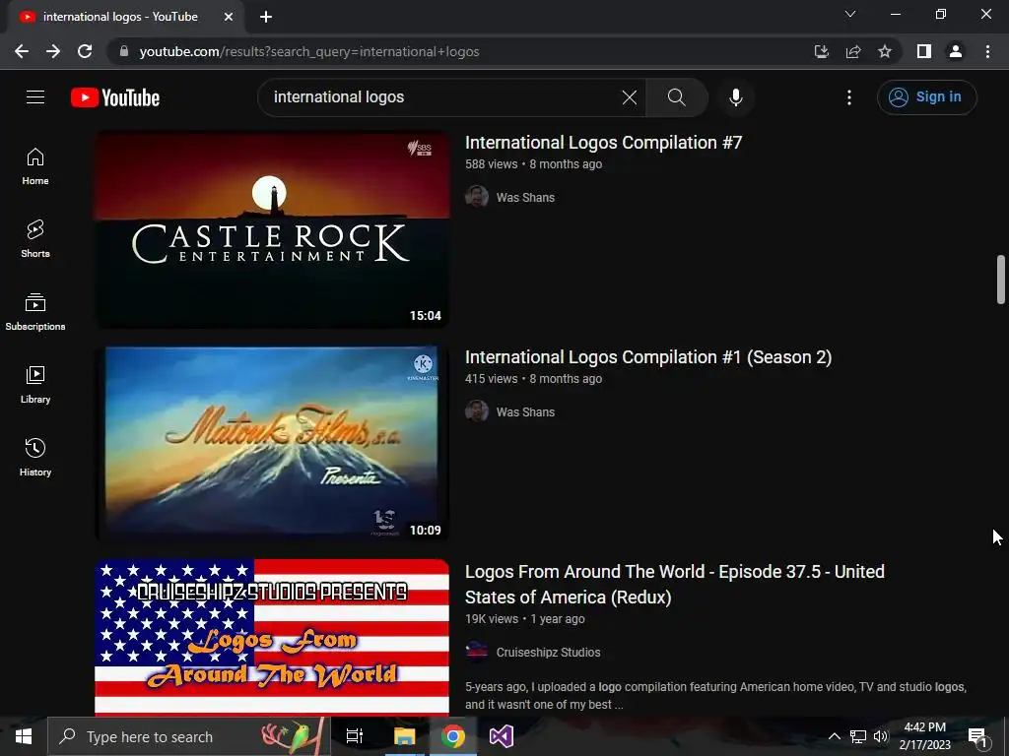Click Was Shans avatar under Compilation #7

pyautogui.click(x=477, y=197)
